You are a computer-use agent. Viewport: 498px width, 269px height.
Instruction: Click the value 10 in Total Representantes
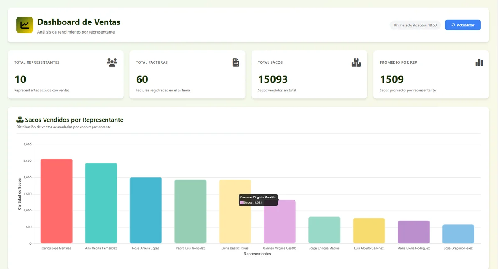tap(21, 79)
